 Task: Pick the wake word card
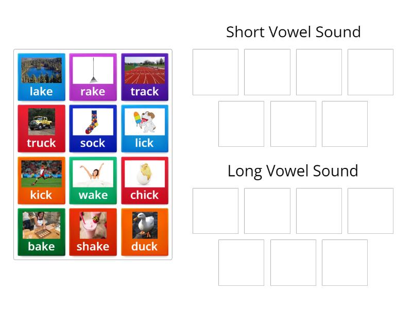pyautogui.click(x=93, y=180)
